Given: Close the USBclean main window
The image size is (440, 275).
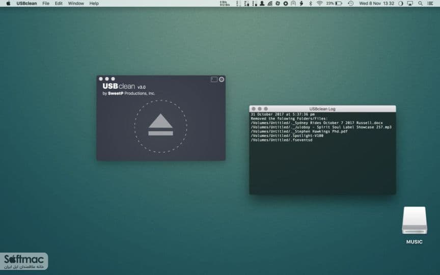Looking at the screenshot, I should tap(101, 79).
